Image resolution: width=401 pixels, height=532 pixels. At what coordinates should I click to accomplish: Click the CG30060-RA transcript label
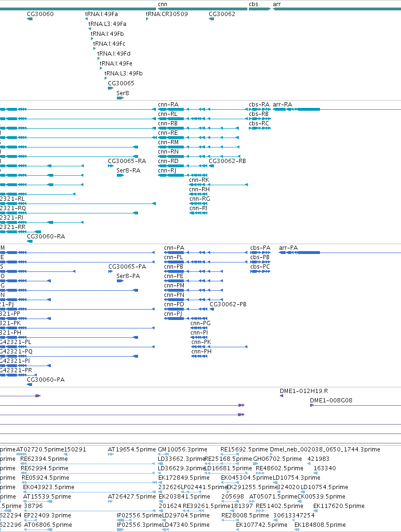tap(46, 237)
